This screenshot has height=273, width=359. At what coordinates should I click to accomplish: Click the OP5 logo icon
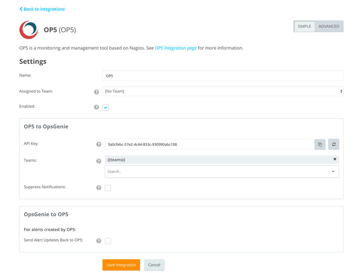point(29,30)
